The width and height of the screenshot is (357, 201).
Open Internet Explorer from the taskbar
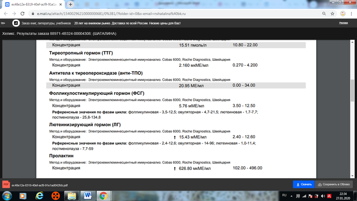(39, 196)
